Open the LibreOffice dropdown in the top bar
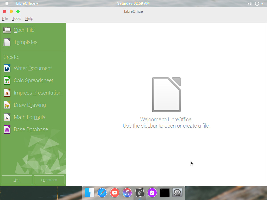Viewport: 267px width, 200px height. point(26,4)
